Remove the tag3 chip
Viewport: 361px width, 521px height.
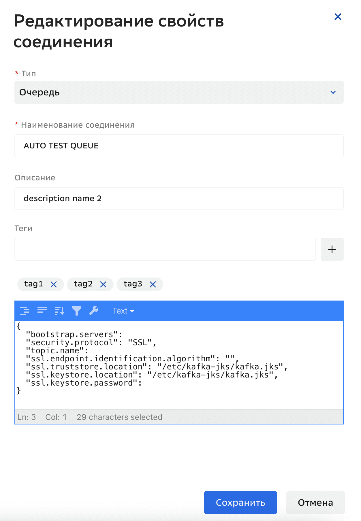(153, 284)
